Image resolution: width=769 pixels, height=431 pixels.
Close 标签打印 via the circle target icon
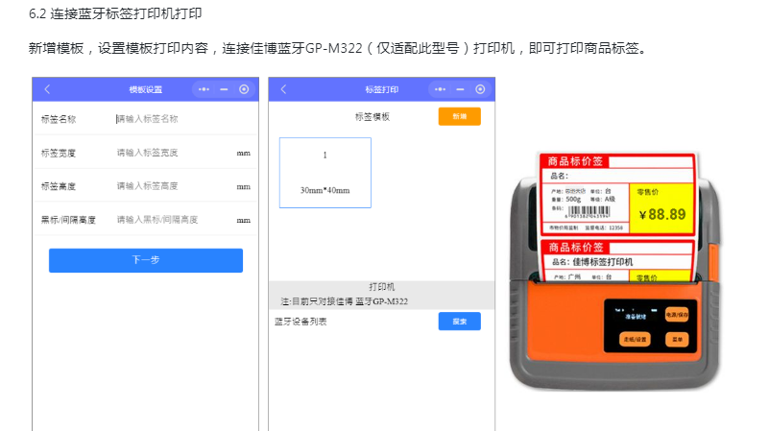click(x=480, y=89)
